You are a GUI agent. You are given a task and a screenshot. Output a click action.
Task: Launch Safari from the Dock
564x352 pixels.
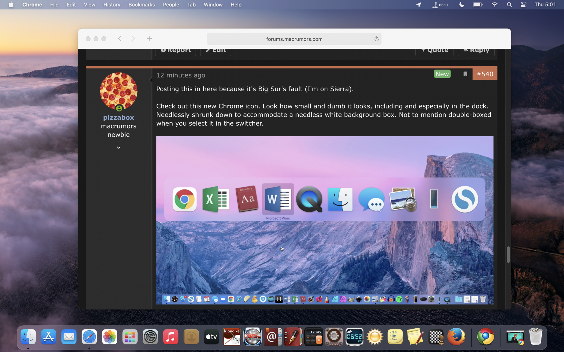pyautogui.click(x=89, y=337)
